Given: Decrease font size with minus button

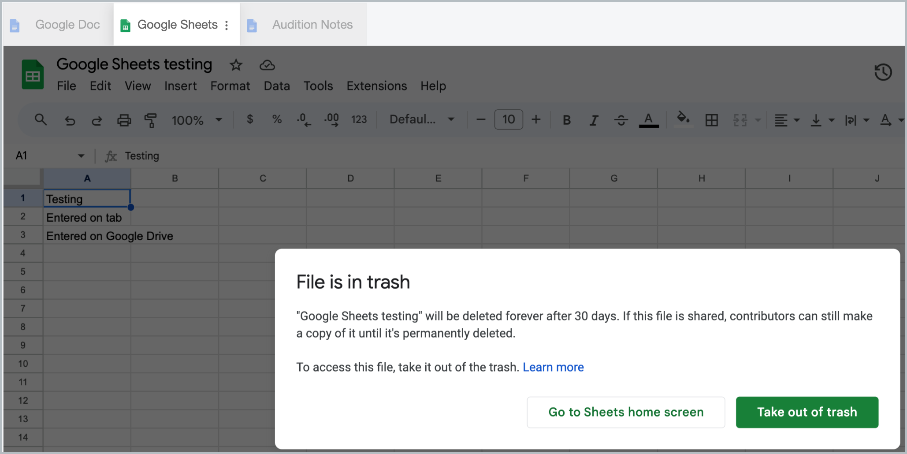Looking at the screenshot, I should coord(481,119).
